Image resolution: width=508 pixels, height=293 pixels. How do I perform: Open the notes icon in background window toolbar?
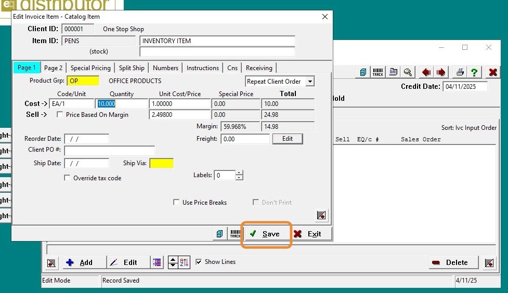coord(363,72)
